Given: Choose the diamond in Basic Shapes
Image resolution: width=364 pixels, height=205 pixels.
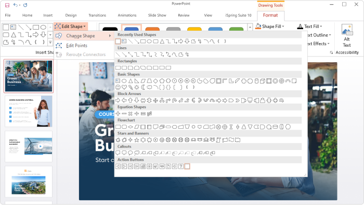Looking at the screenshot, I should 155,81.
